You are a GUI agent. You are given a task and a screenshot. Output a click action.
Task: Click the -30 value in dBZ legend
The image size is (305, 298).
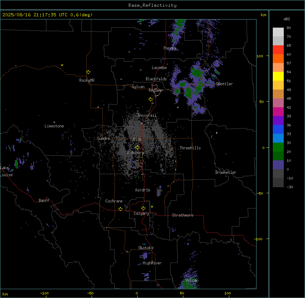pyautogui.click(x=290, y=187)
